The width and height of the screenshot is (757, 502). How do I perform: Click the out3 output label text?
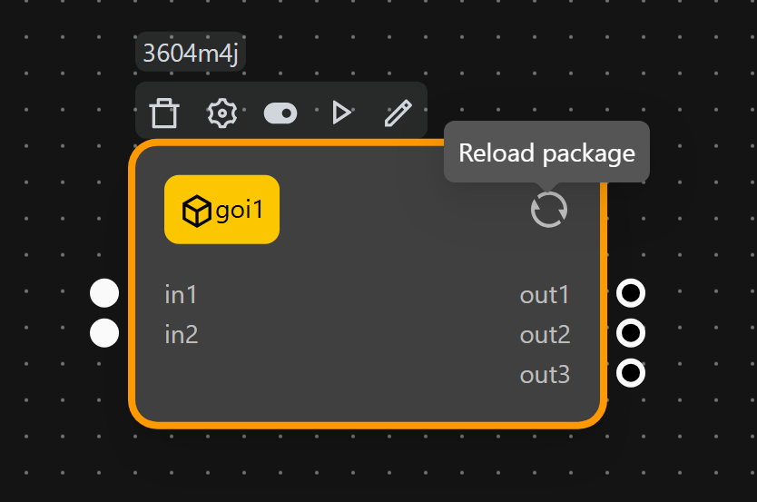[545, 374]
